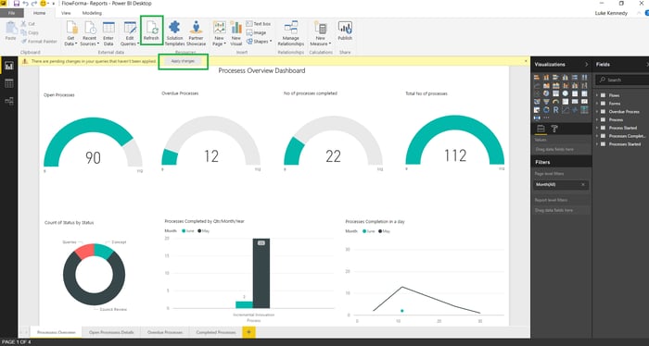649x346 pixels.
Task: Open the File menu tab
Action: coord(11,13)
